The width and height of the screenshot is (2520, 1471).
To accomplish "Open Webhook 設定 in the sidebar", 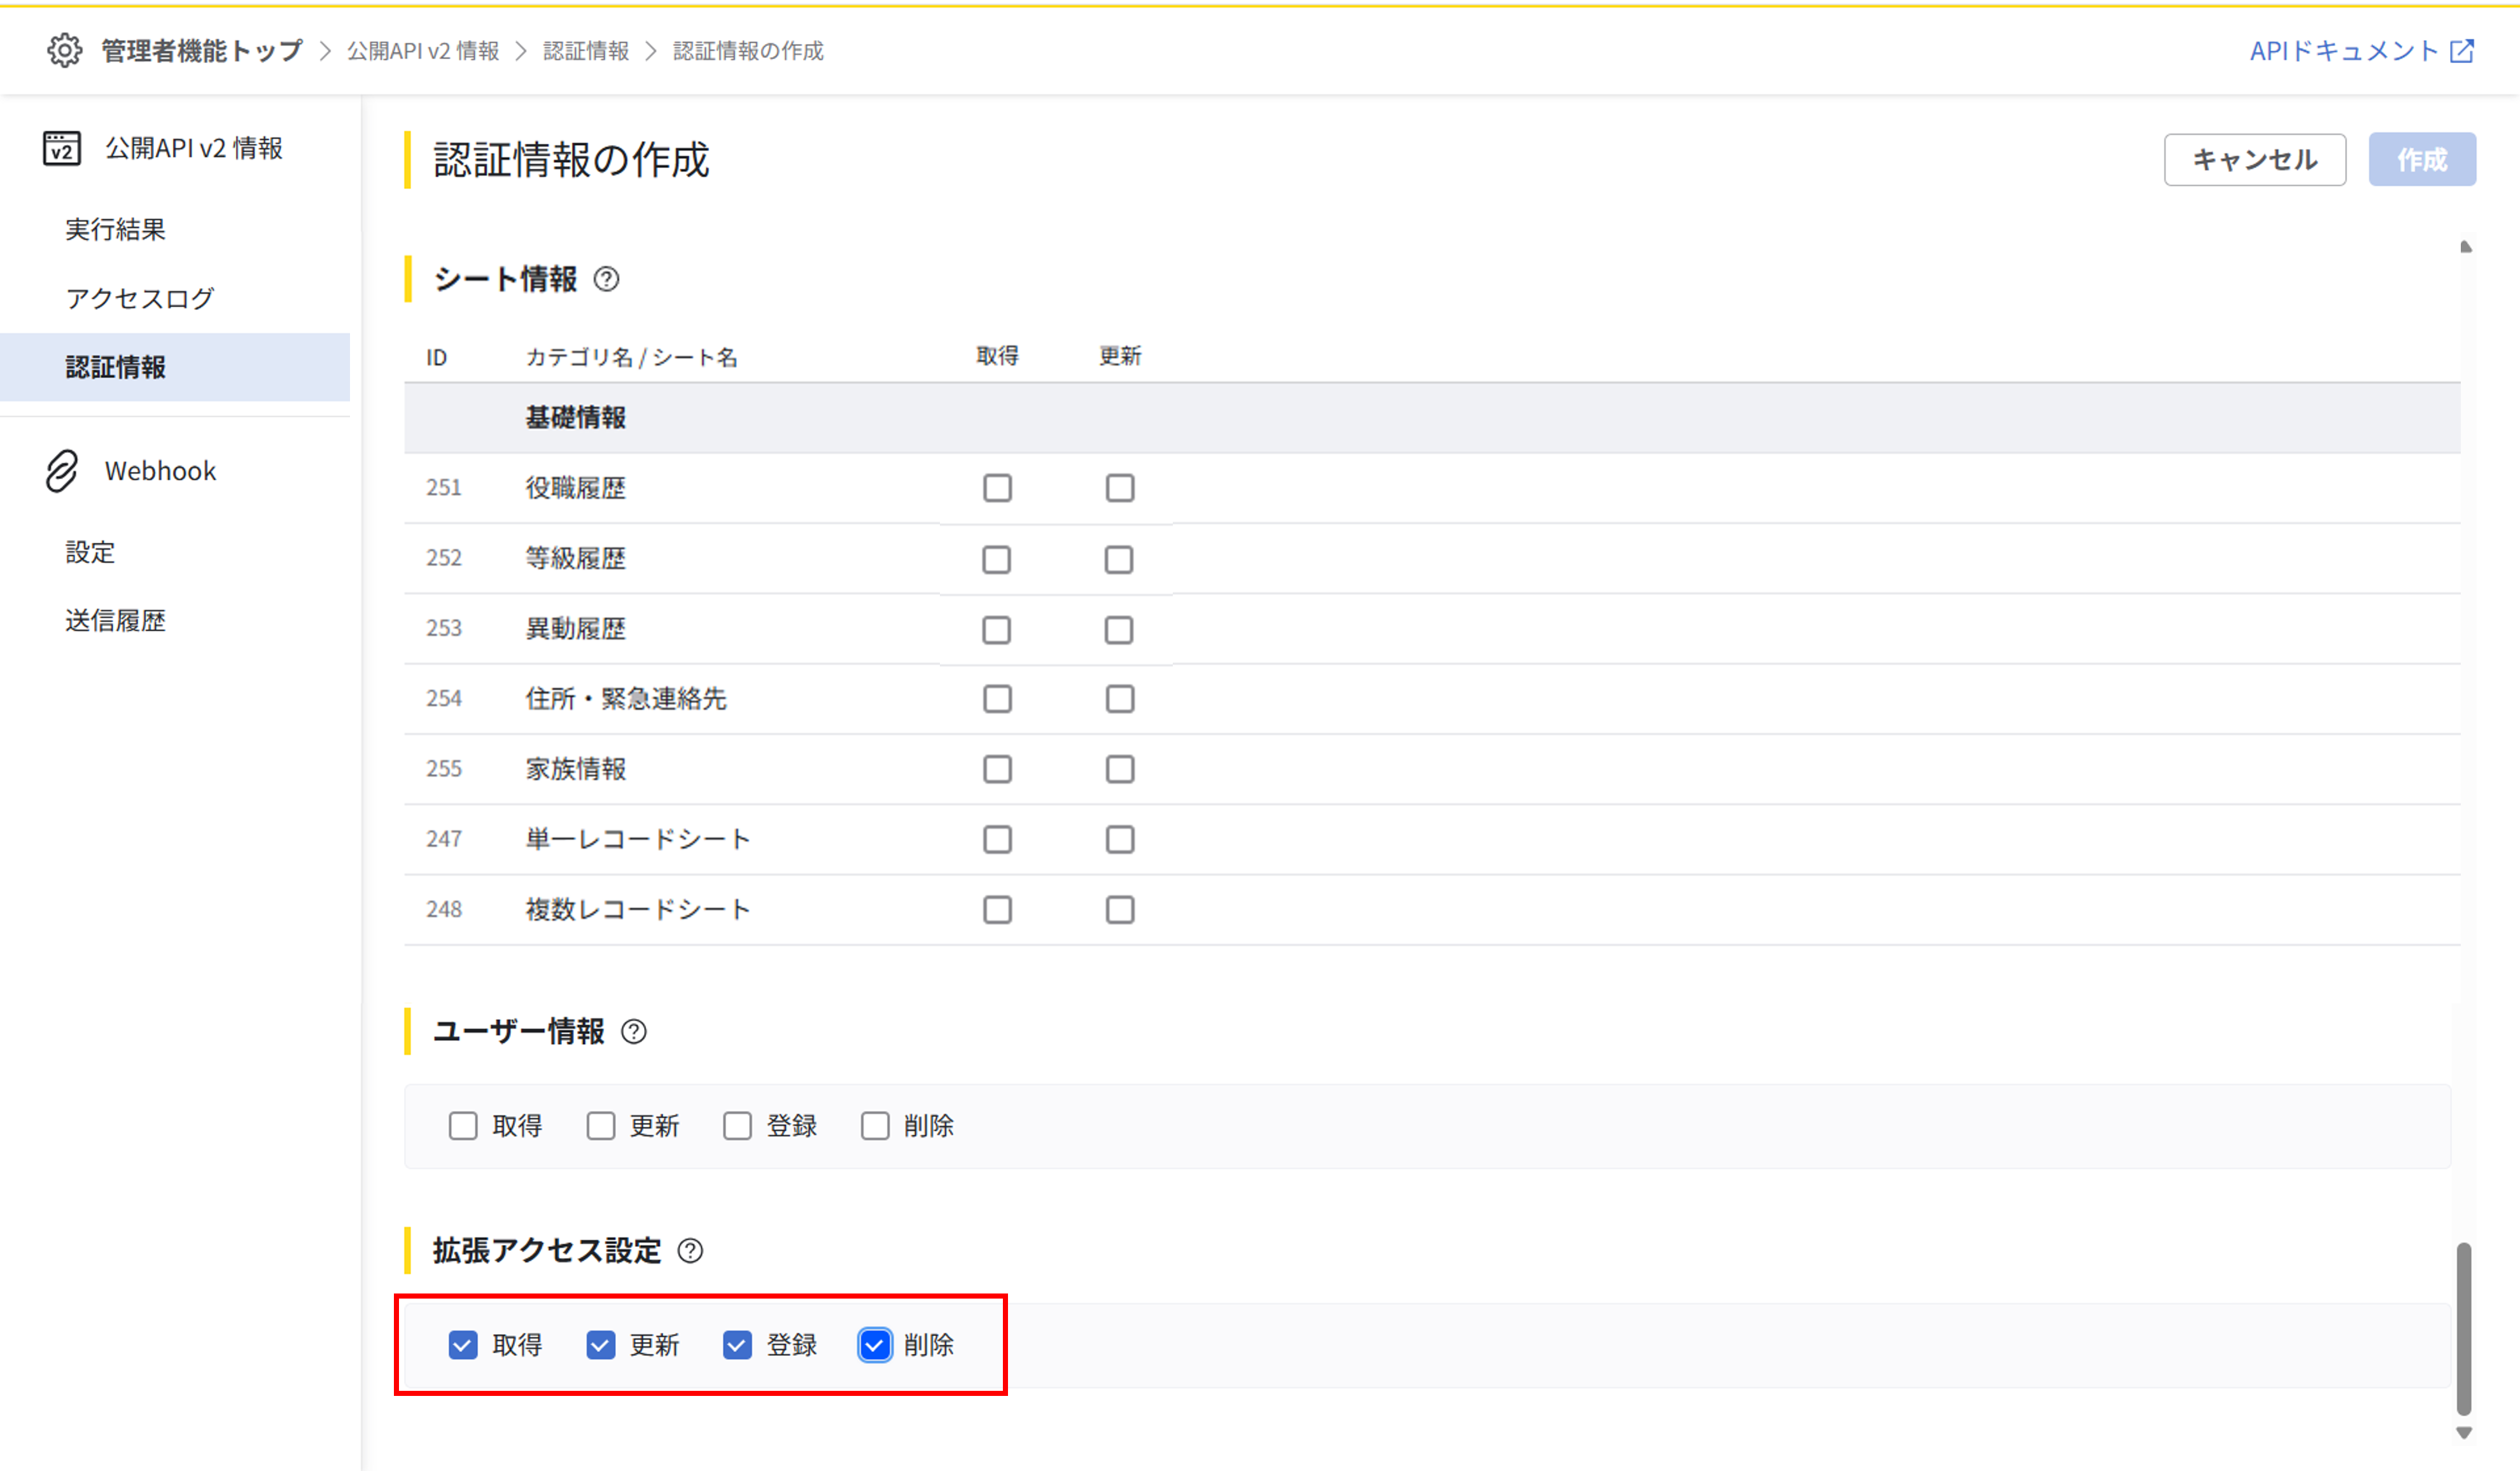I will [90, 552].
